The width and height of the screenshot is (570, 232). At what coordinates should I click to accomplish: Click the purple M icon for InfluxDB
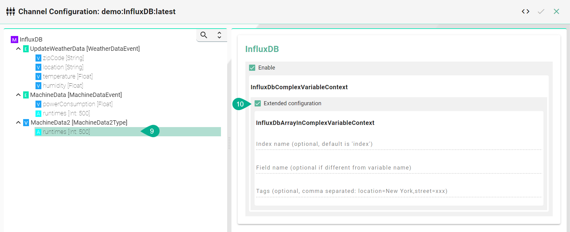coord(14,40)
